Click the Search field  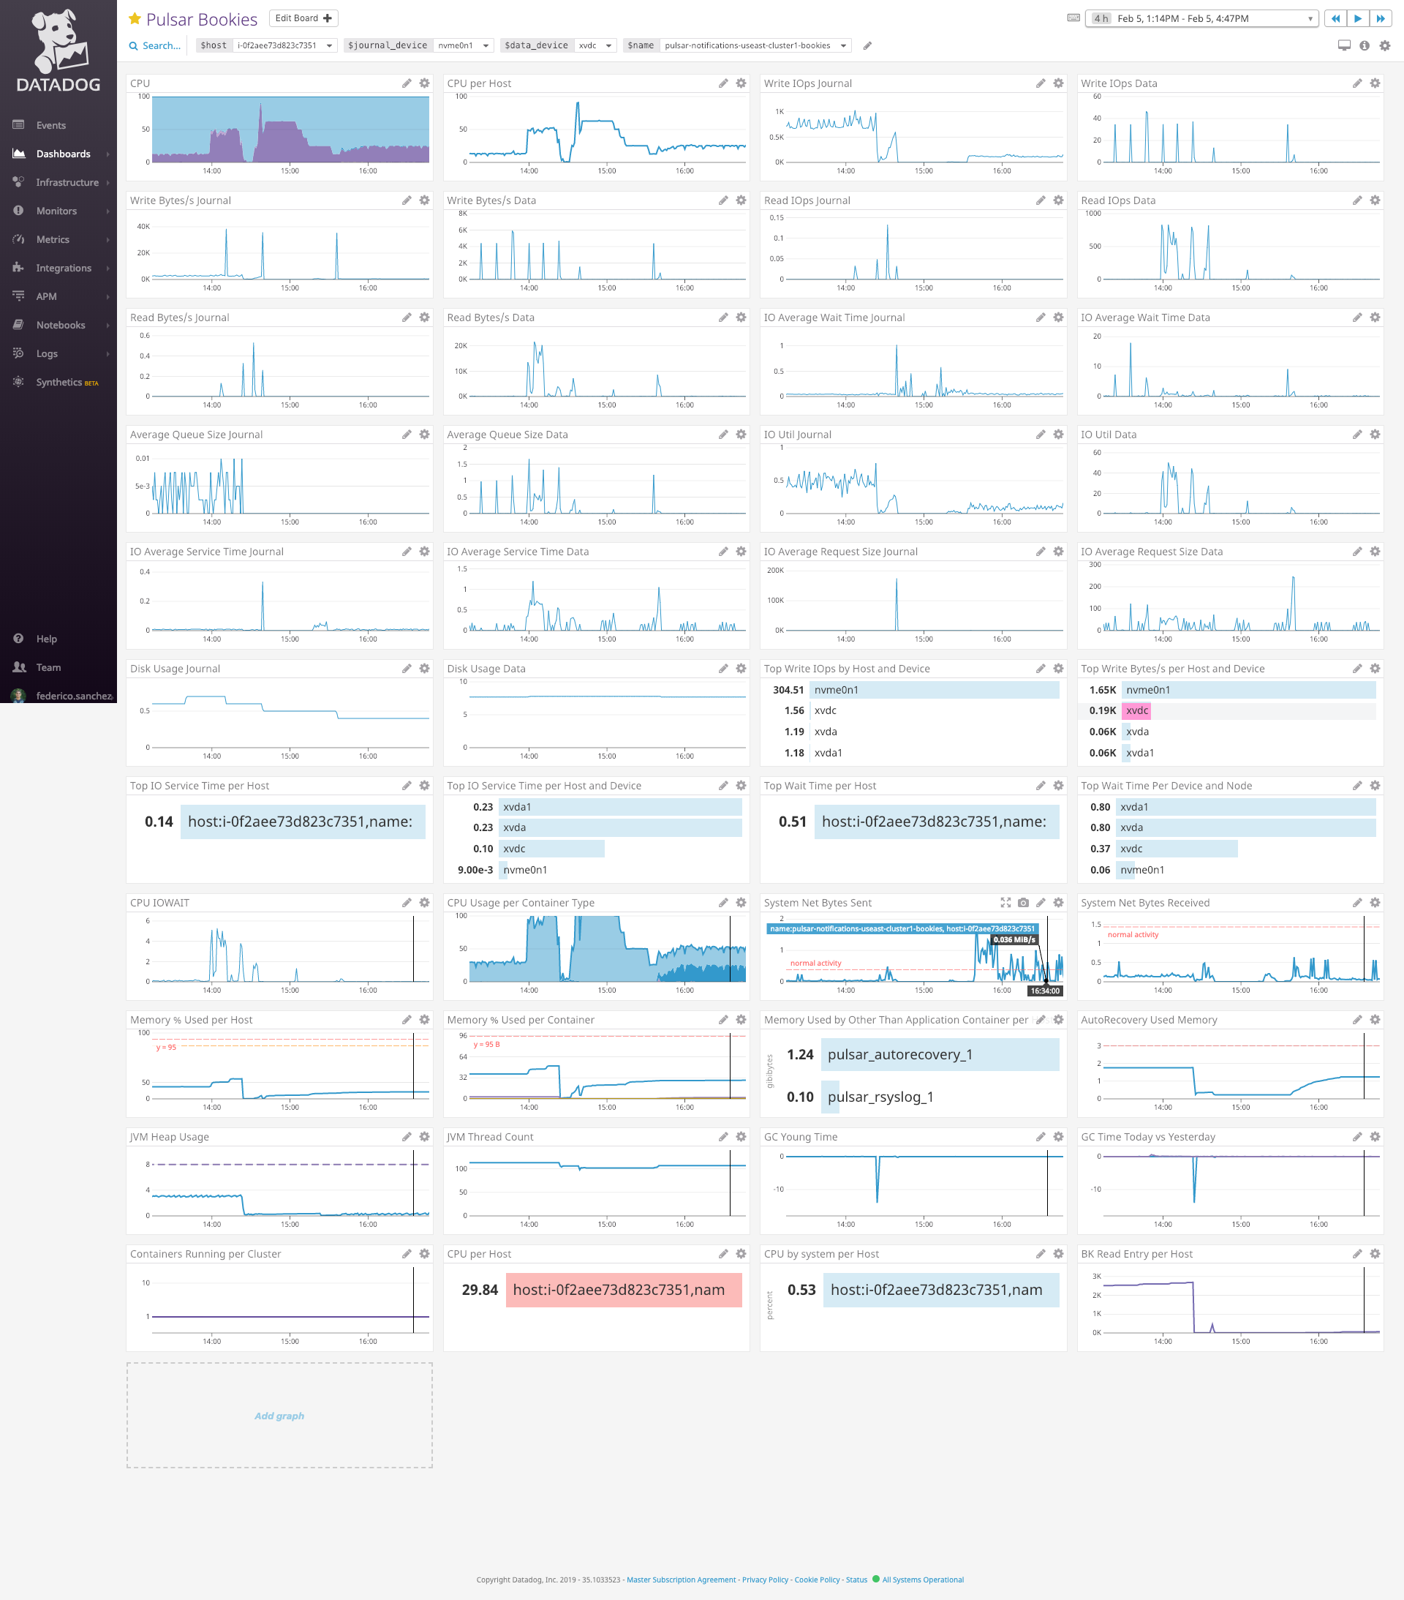pos(155,45)
